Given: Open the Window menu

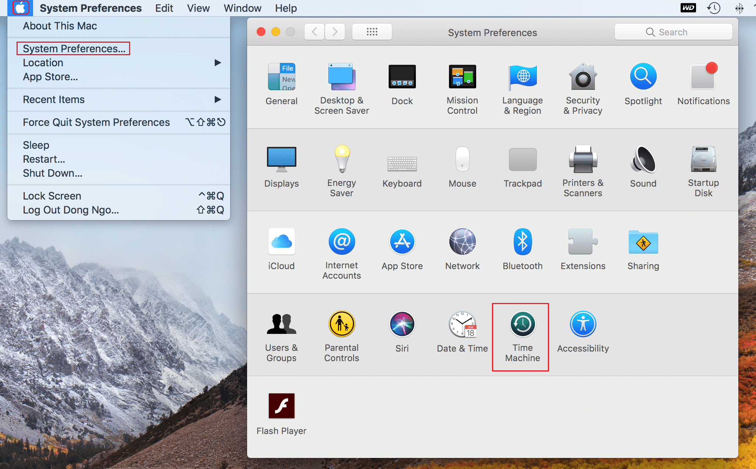Looking at the screenshot, I should click(x=242, y=8).
